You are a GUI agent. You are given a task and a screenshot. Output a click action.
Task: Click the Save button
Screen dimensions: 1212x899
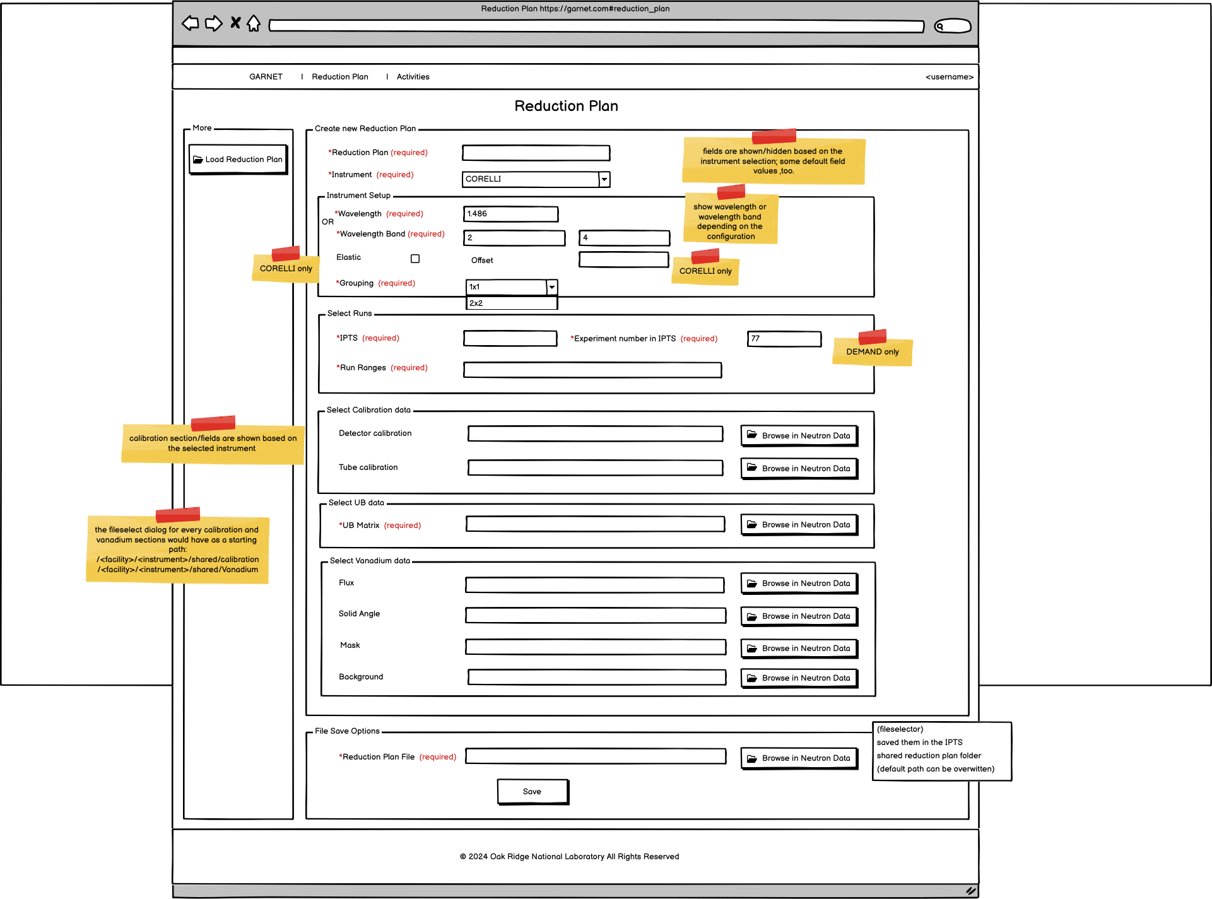coord(532,791)
